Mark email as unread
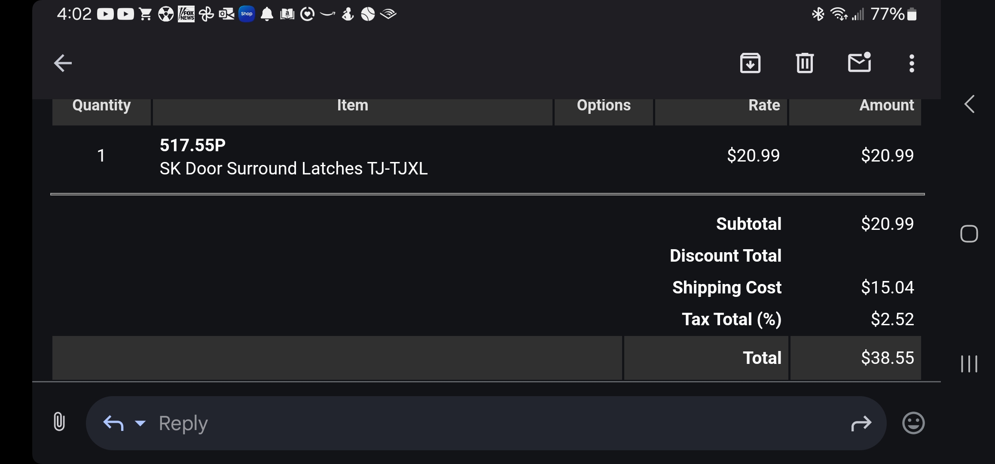 (859, 63)
